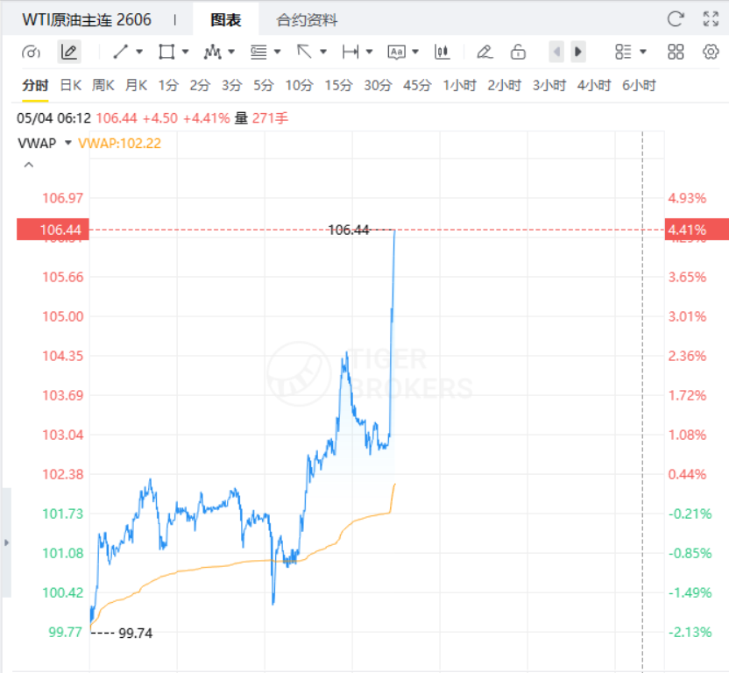
Task: Click the 99.74 low price marker
Action: tap(135, 633)
